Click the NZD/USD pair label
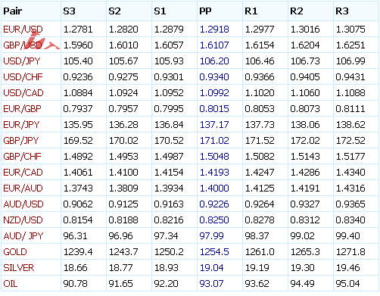 tap(23, 220)
